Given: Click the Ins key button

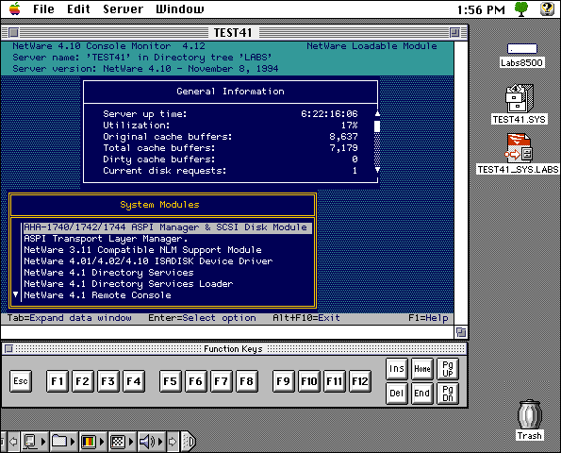Looking at the screenshot, I should pyautogui.click(x=397, y=369).
